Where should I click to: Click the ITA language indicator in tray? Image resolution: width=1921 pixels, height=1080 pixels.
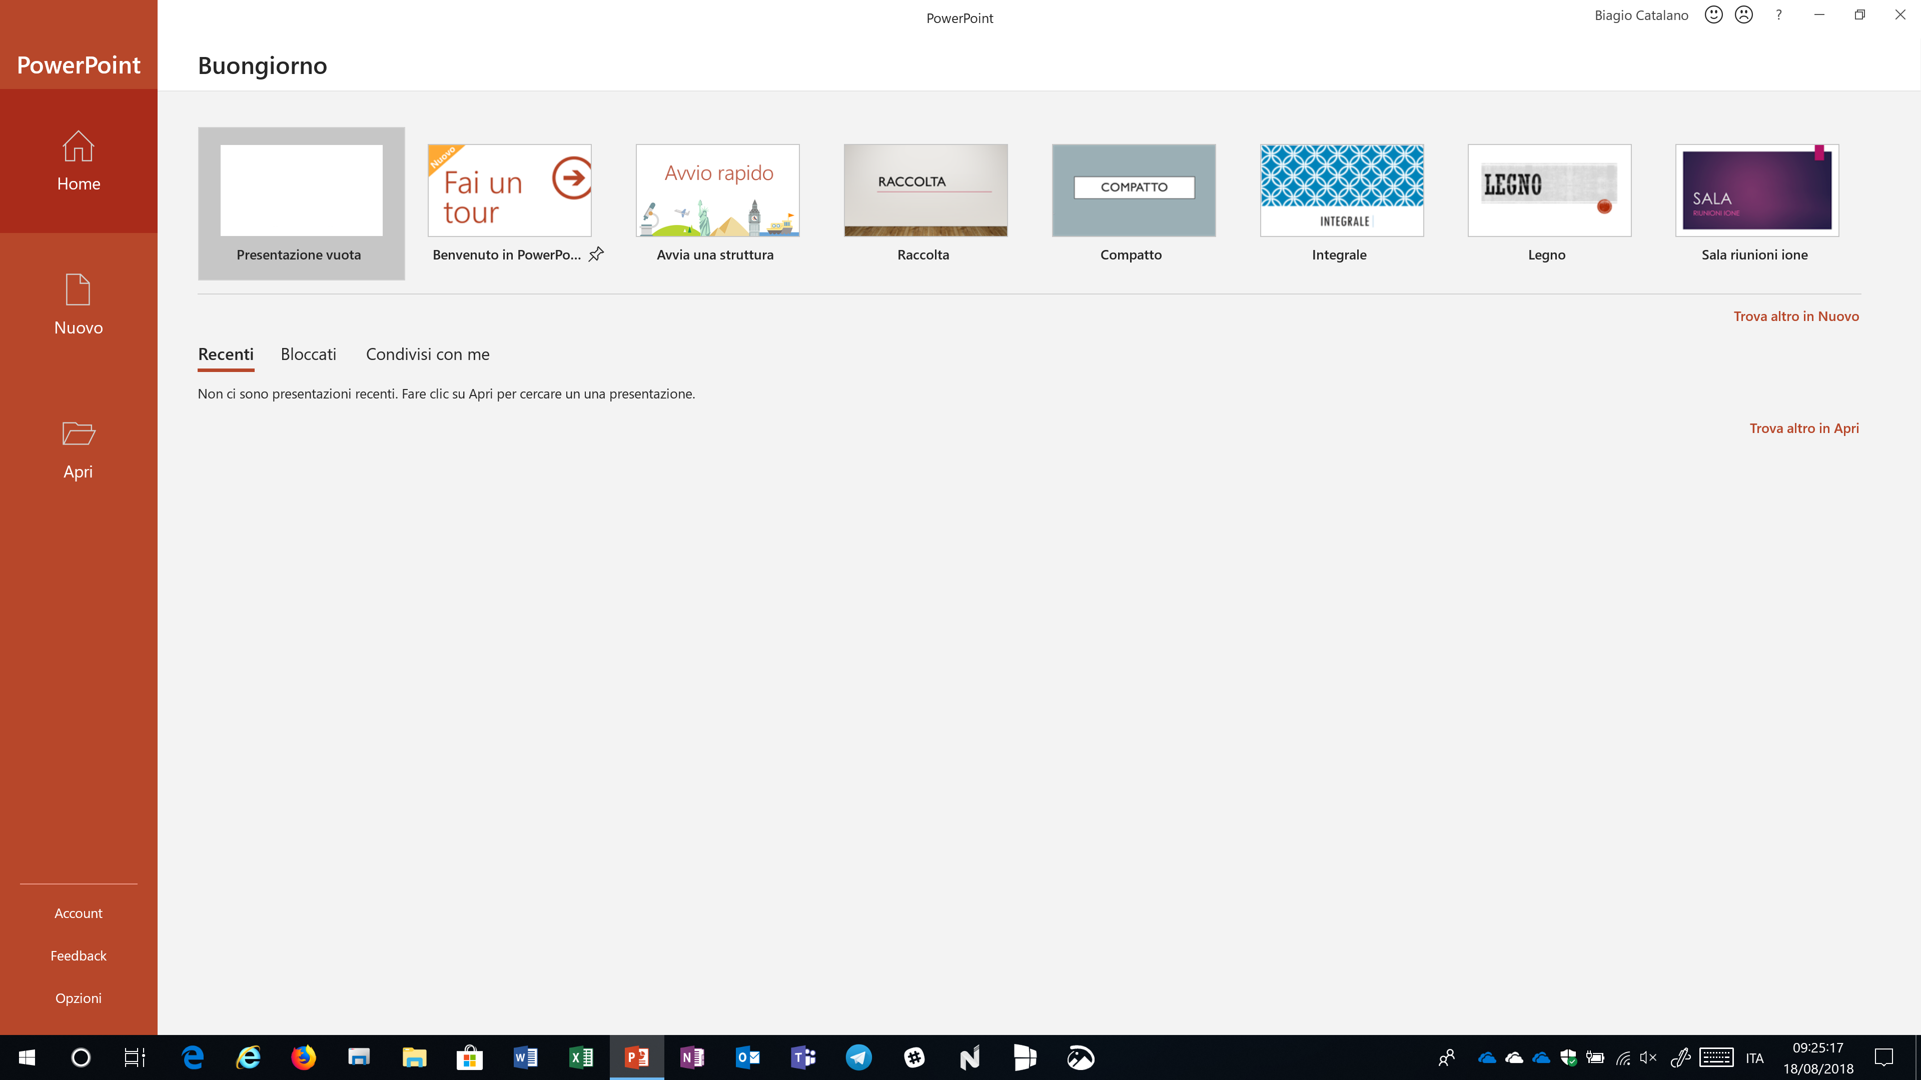1755,1057
